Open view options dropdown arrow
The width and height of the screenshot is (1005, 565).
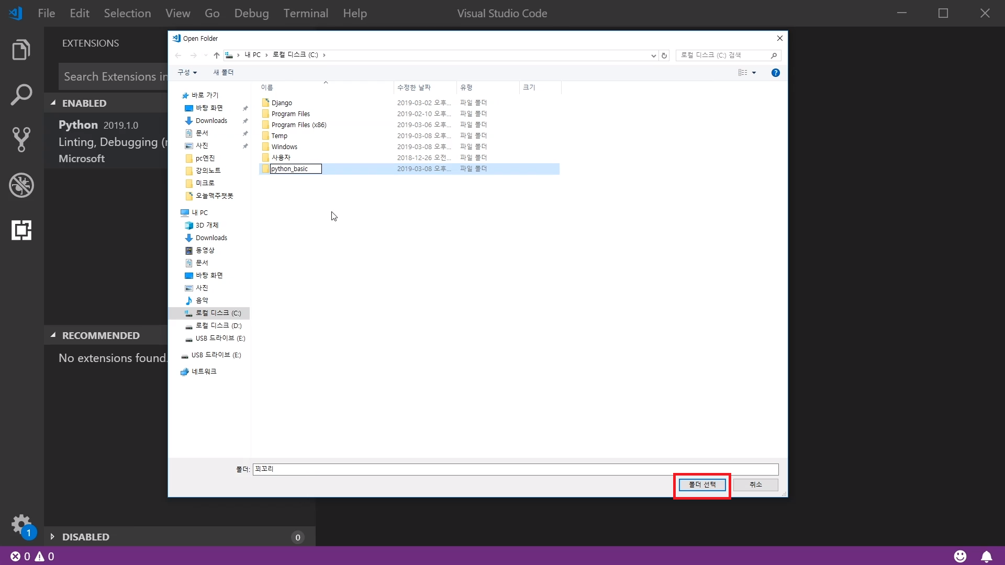click(x=754, y=73)
